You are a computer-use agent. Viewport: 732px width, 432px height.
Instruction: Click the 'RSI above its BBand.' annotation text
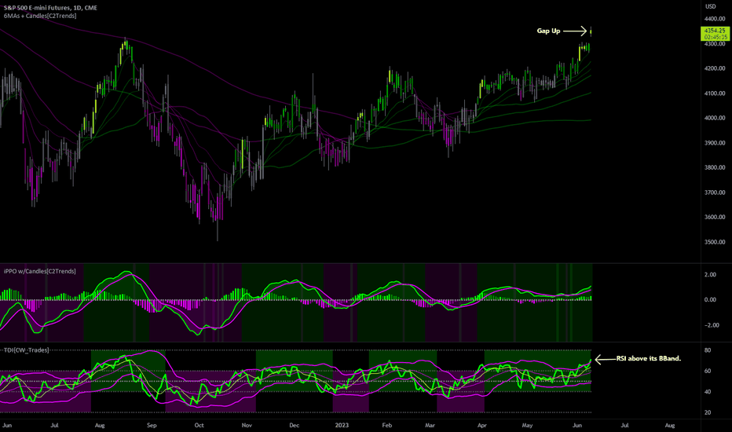[x=649, y=359]
